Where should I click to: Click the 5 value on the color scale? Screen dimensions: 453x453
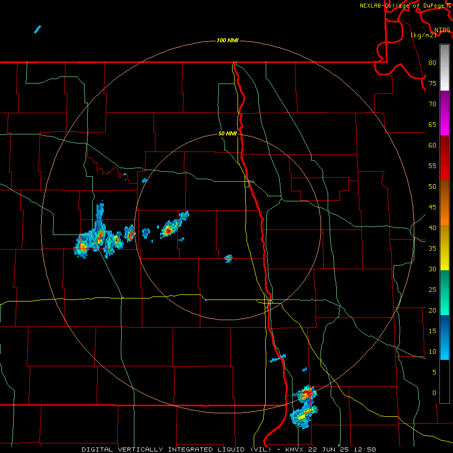click(x=434, y=372)
